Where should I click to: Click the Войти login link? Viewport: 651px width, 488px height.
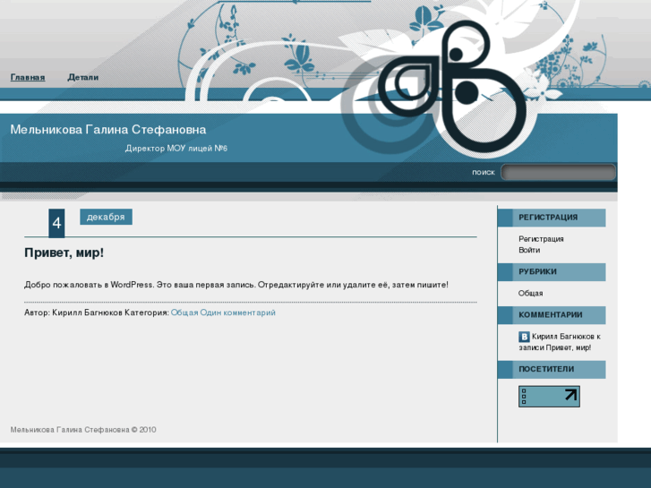click(x=529, y=250)
